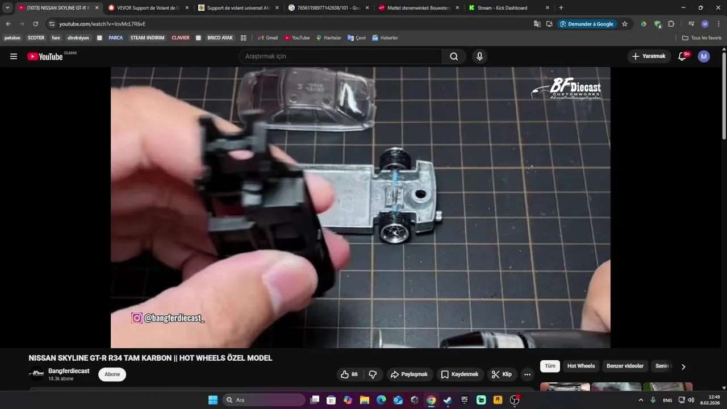Click the YouTube search input field
727x409 pixels.
pos(340,56)
